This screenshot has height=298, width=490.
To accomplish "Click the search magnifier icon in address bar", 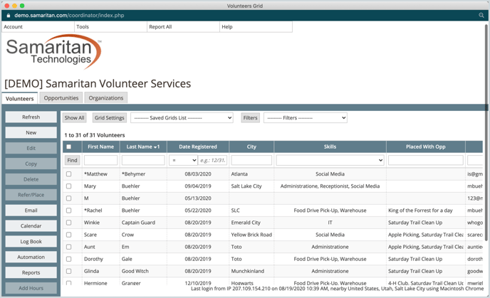I will coord(481,15).
